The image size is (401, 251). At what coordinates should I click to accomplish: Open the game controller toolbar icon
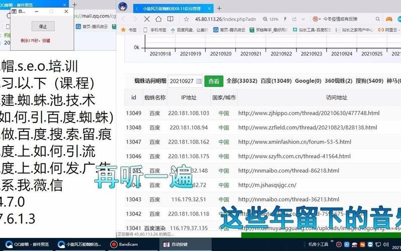389,19
